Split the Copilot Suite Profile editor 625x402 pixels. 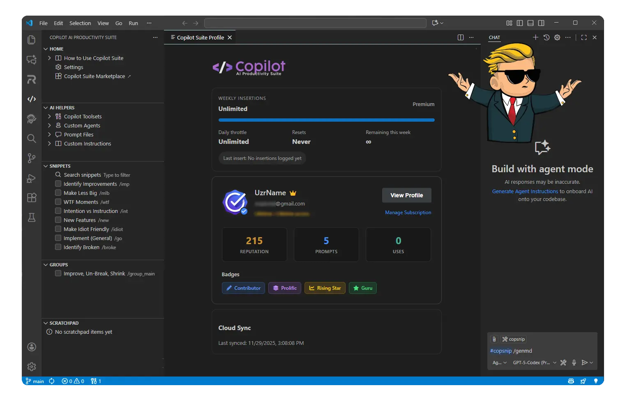461,37
